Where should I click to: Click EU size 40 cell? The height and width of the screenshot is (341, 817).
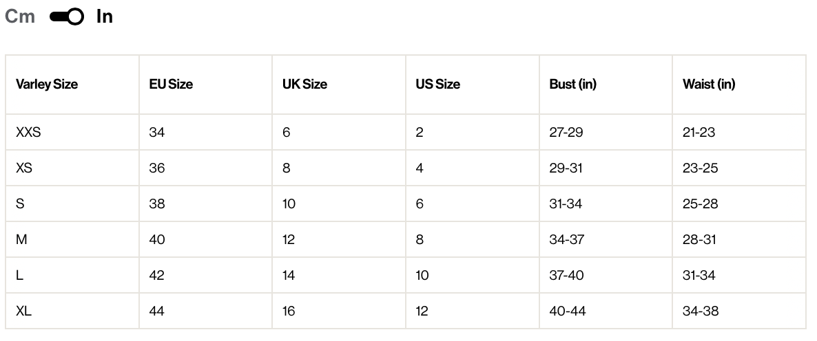[x=157, y=239]
